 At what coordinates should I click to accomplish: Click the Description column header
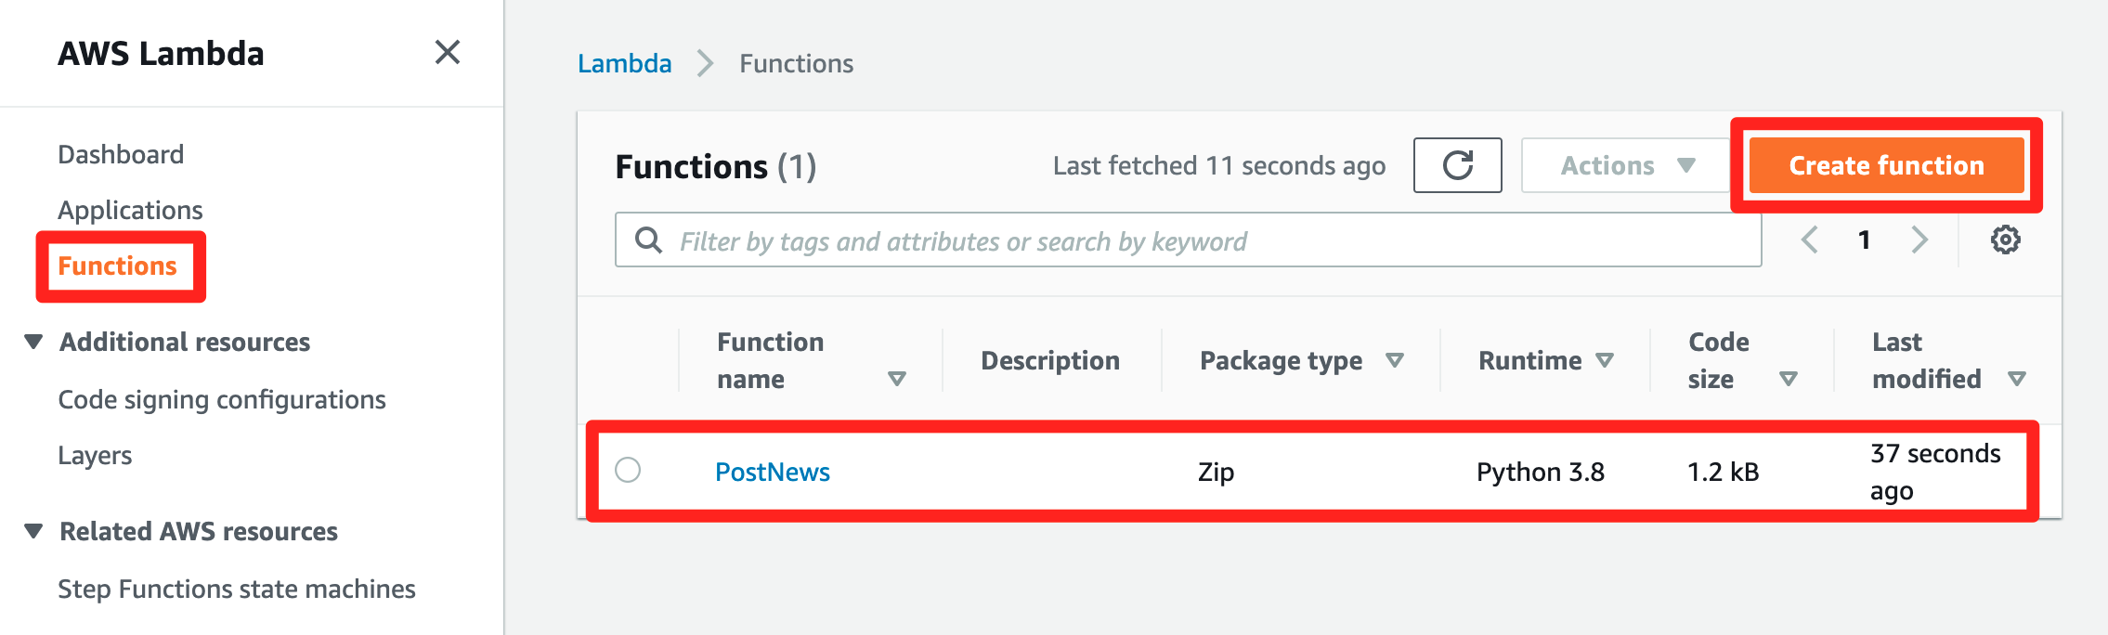[x=1050, y=360]
